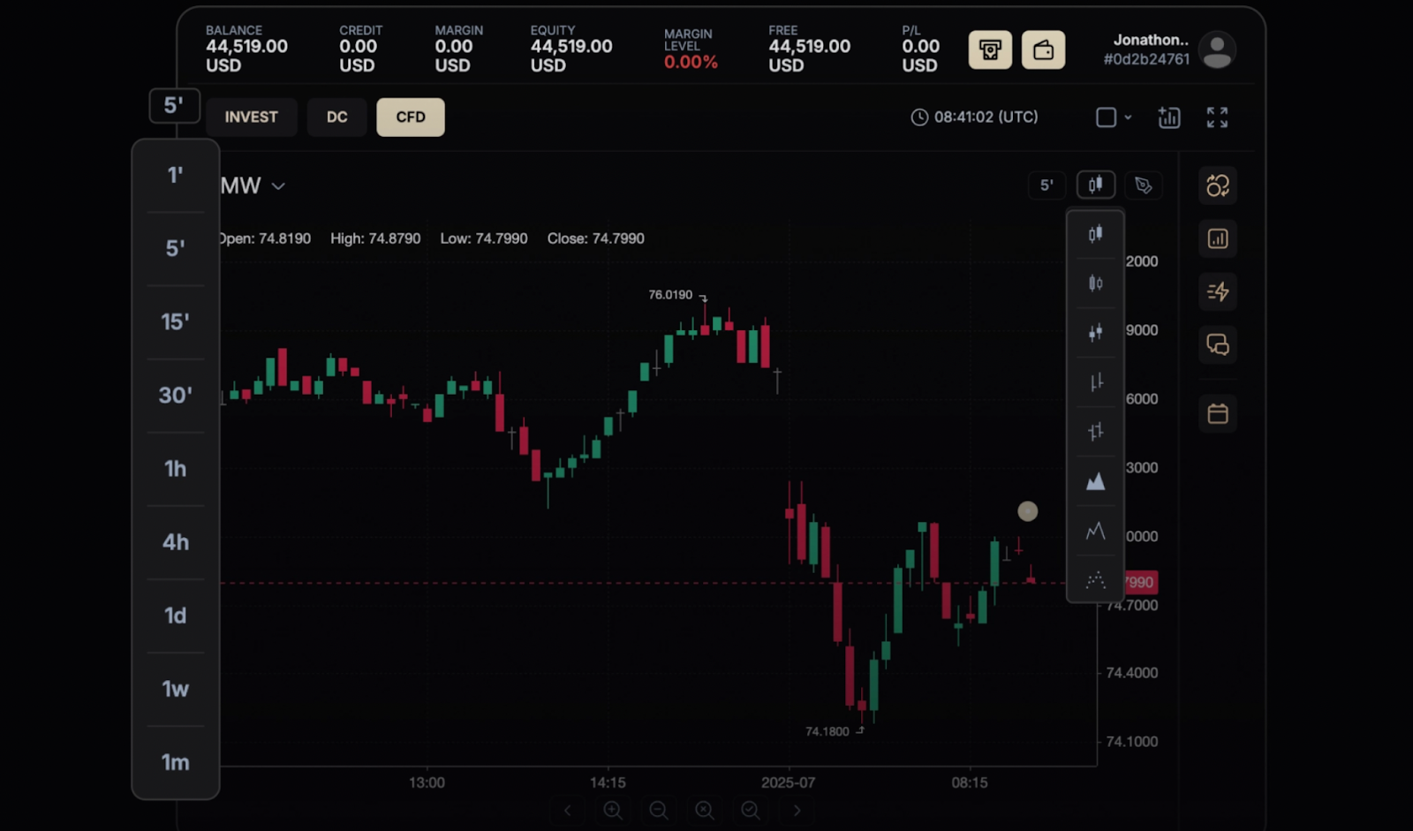Open the calendar icon in right sidebar
Screen dimensions: 1413x831
[x=1218, y=413]
